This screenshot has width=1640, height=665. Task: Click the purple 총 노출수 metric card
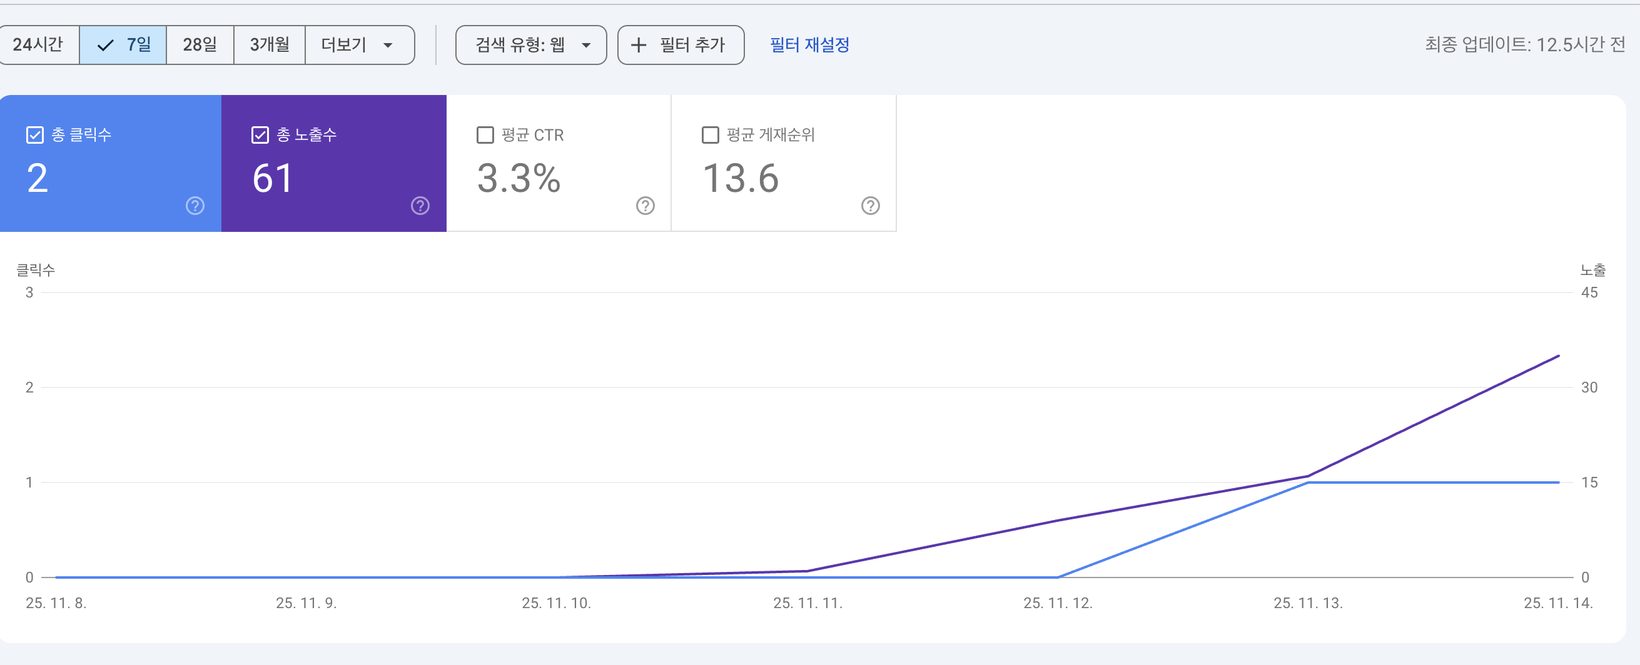(x=333, y=162)
